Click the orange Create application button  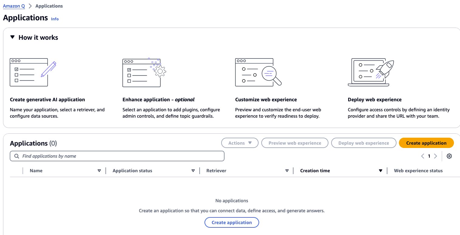pos(426,143)
